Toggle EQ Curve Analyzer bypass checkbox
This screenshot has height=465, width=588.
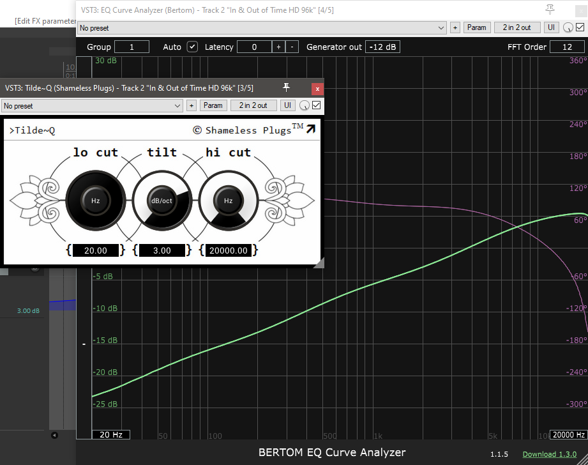580,27
